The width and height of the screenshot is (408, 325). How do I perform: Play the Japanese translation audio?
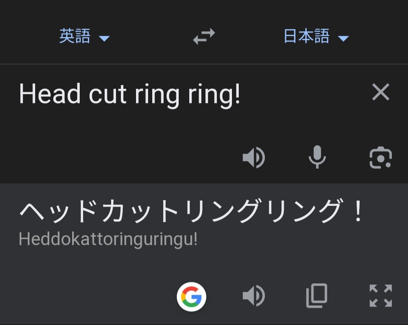pyautogui.click(x=254, y=296)
